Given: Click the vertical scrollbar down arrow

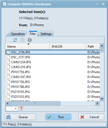Looking at the screenshot, I should [x=102, y=99].
